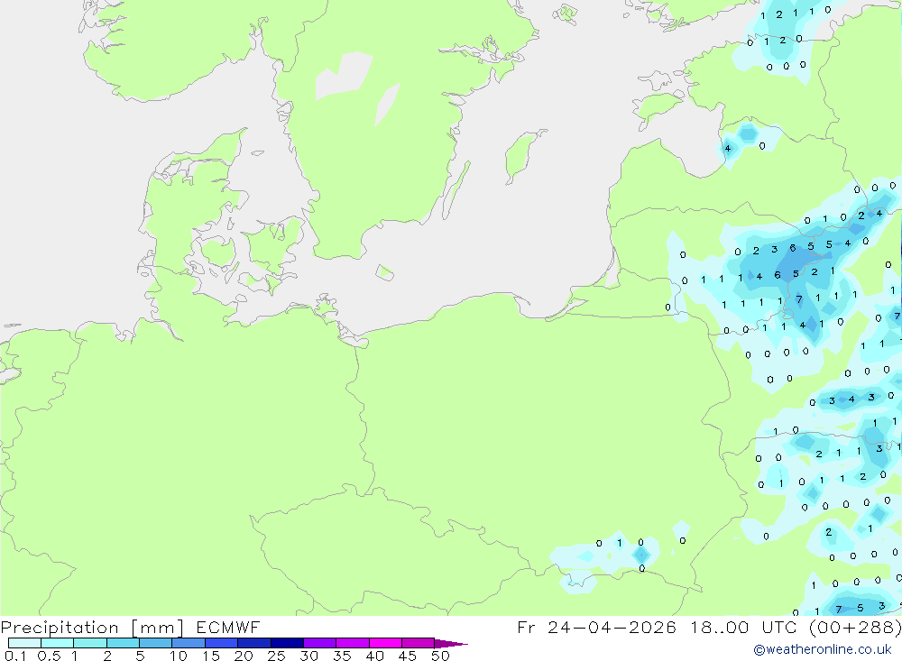
Task: Click the '[mm]' unit label
Action: pyautogui.click(x=157, y=627)
